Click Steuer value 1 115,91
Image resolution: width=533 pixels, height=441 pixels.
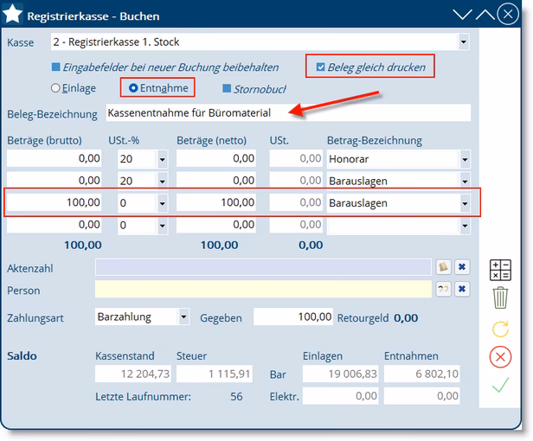click(215, 374)
